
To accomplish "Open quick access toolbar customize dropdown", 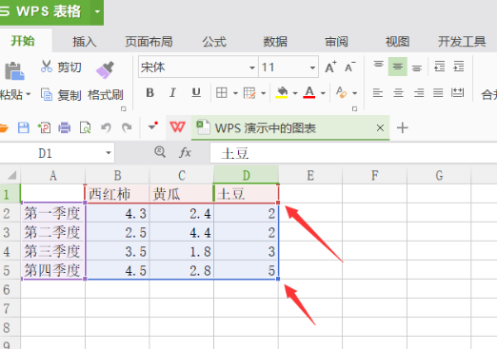I will 153,126.
